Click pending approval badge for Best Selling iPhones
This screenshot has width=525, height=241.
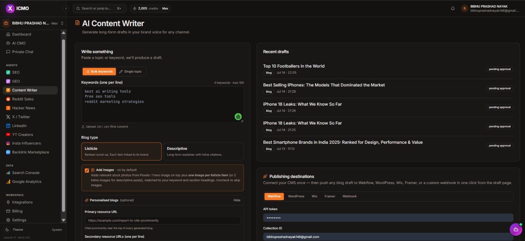(x=500, y=88)
